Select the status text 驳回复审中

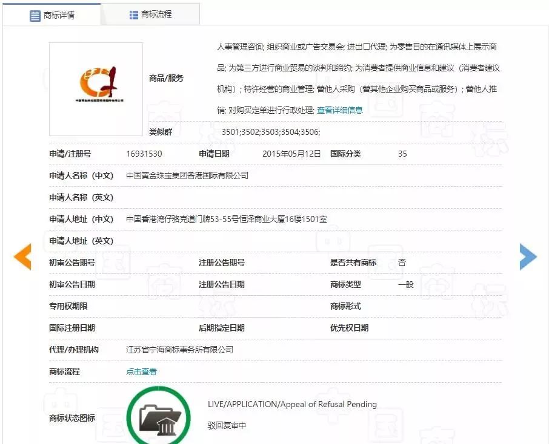click(x=227, y=425)
